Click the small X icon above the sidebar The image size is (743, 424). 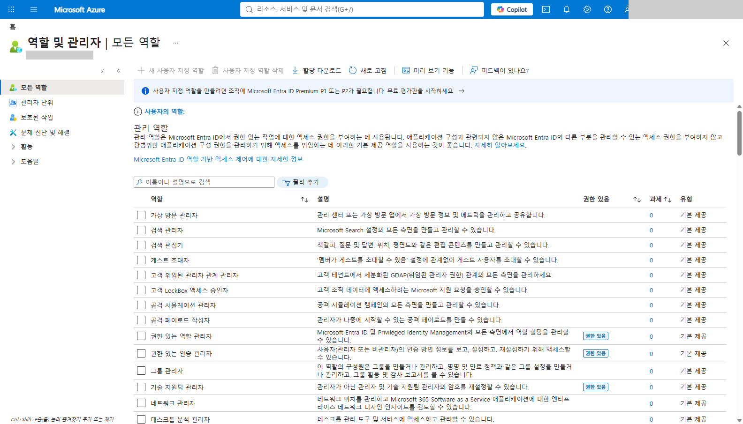(103, 71)
